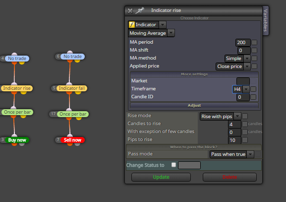The image size is (286, 202).
Task: Click the number 5 badge on Indicator fall
Action: [54, 88]
